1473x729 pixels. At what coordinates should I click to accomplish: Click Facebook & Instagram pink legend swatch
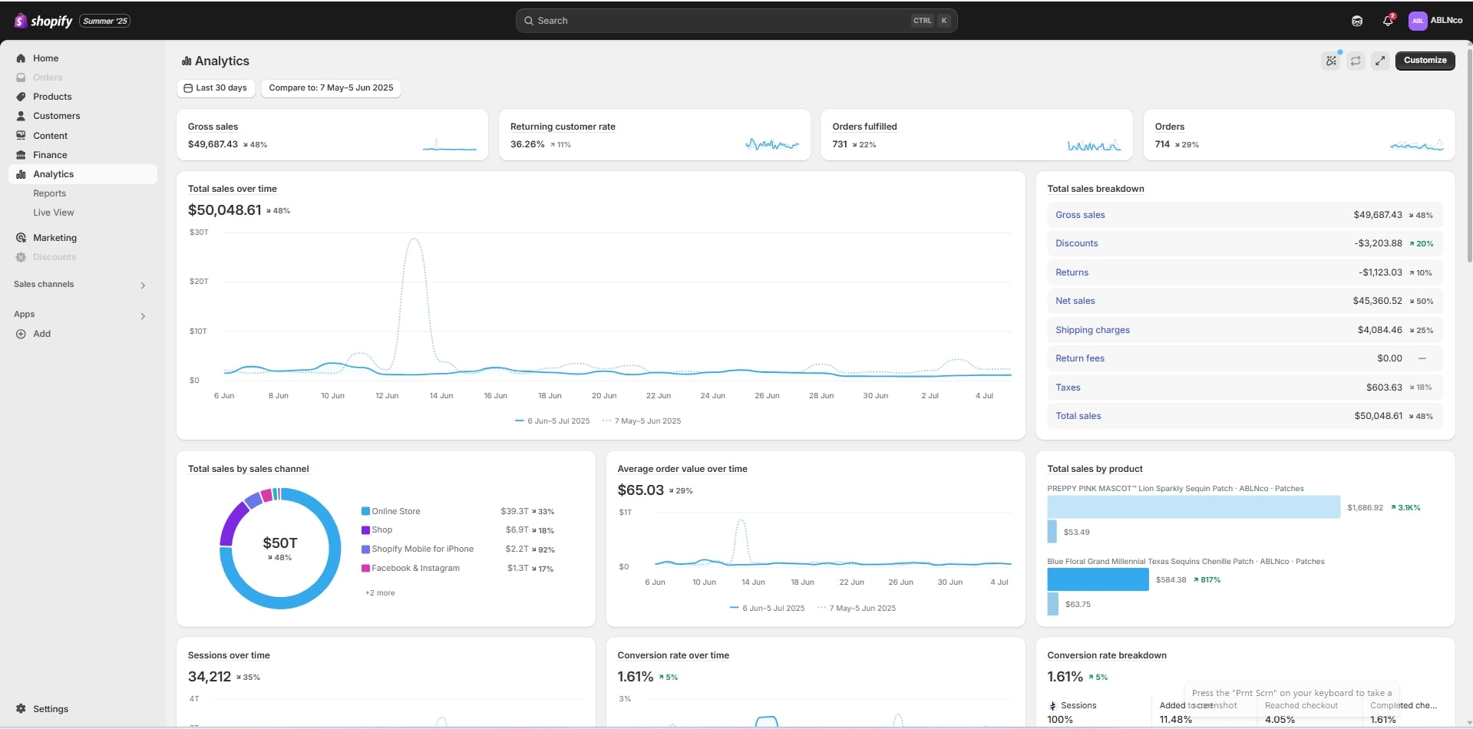pyautogui.click(x=366, y=569)
